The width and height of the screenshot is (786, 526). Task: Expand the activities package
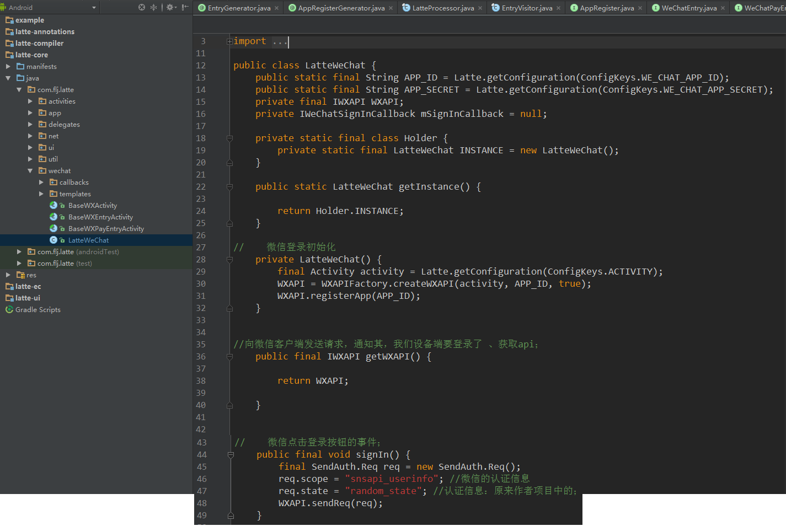(x=30, y=101)
